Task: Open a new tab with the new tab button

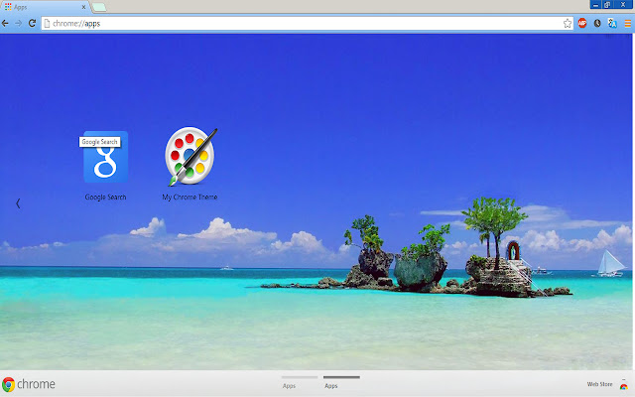Action: 99,7
